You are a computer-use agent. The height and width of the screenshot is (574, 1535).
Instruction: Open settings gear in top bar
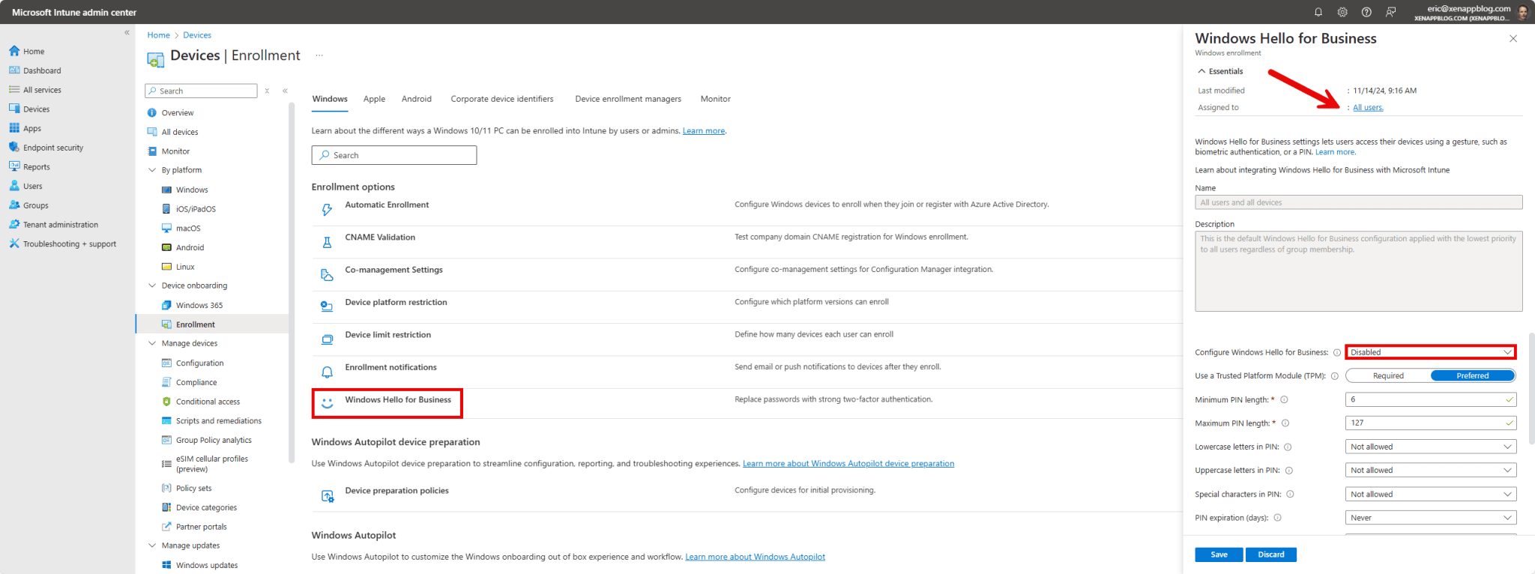point(1342,12)
